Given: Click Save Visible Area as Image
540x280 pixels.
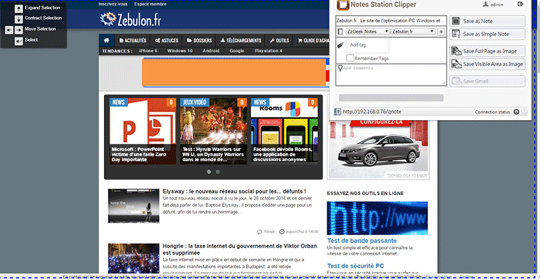Looking at the screenshot, I should 487,64.
